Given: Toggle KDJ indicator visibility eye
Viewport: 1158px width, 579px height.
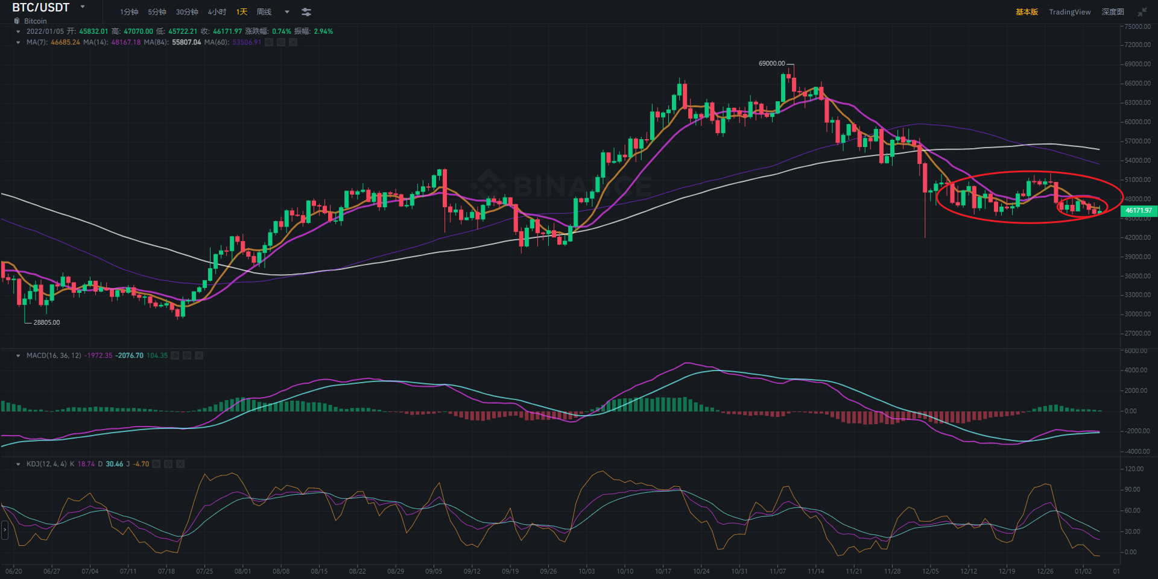Looking at the screenshot, I should tap(156, 464).
